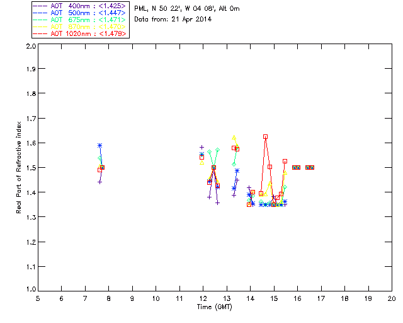Click the y-axis title Real Part of Refractive Index
Image resolution: width=403 pixels, height=323 pixels.
coord(18,167)
